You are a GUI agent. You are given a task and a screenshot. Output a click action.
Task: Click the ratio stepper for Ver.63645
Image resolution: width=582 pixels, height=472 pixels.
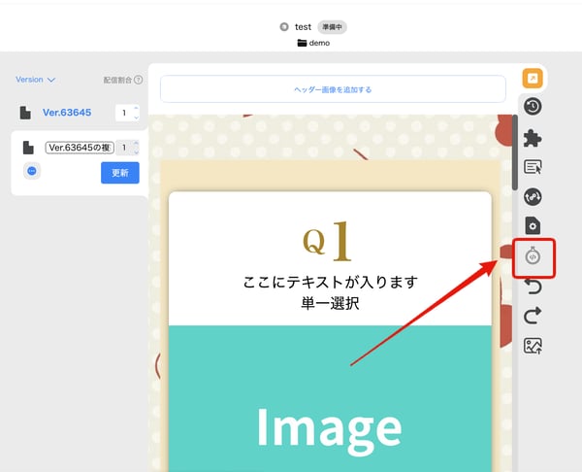coord(127,113)
